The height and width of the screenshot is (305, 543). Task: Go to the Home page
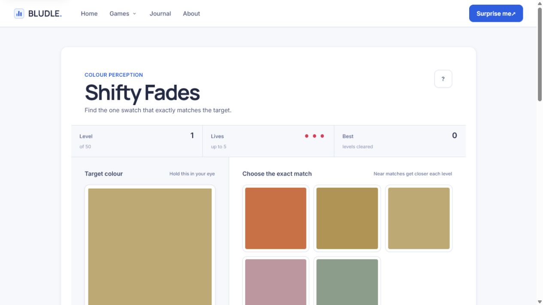[89, 14]
